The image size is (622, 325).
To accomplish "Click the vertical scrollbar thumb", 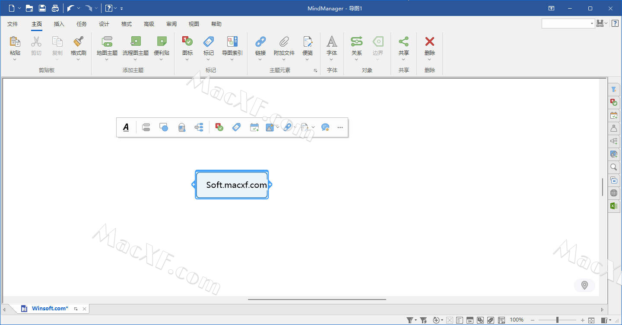I will (x=603, y=187).
